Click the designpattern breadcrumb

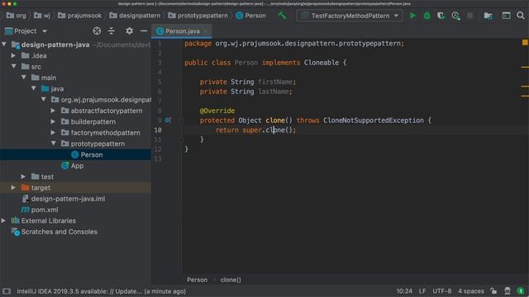tap(135, 16)
